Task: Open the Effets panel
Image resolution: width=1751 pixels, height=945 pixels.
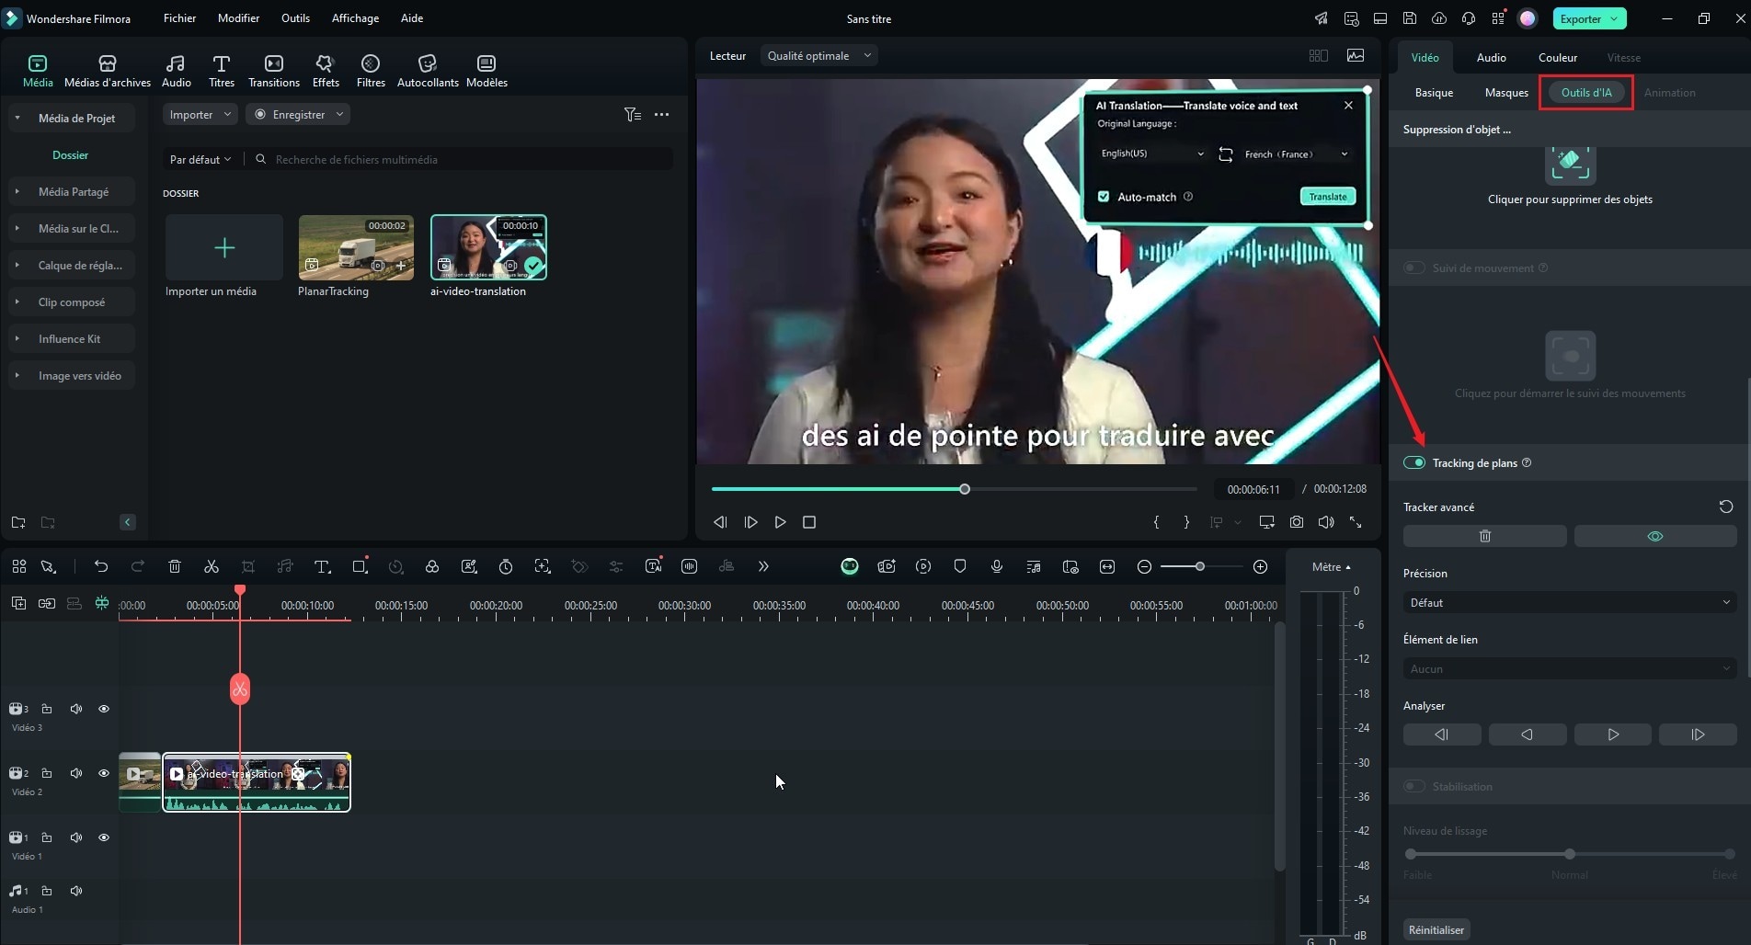Action: [326, 71]
